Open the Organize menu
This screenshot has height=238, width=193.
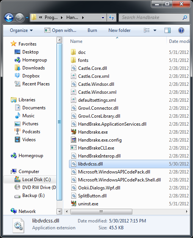pos(21,30)
